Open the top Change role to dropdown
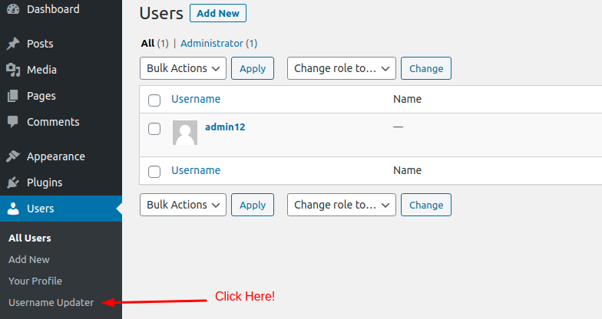This screenshot has width=602, height=319. tap(341, 68)
